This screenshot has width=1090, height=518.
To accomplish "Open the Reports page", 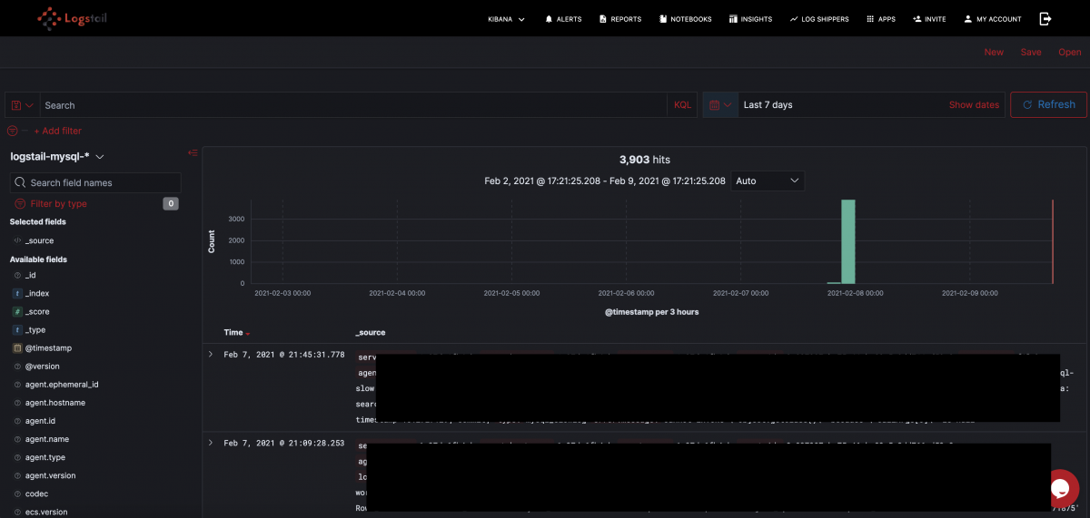I will point(620,19).
